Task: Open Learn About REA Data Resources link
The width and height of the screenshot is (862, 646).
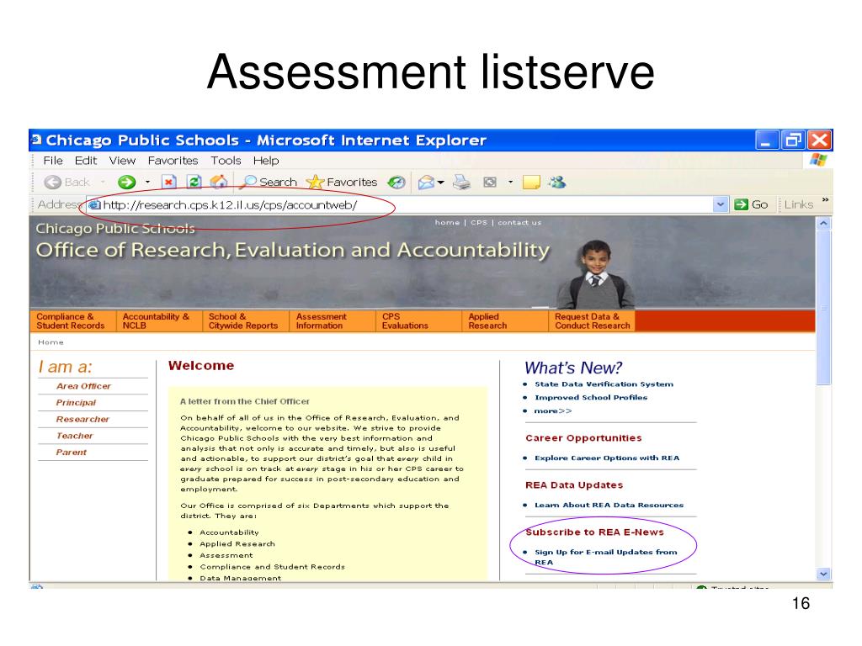Action: [x=609, y=505]
